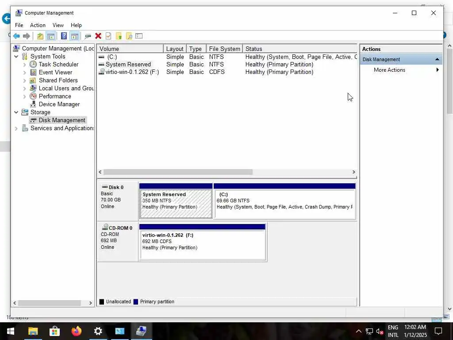This screenshot has height=340, width=453.
Task: Click the Services and Applications icon
Action: pos(25,128)
